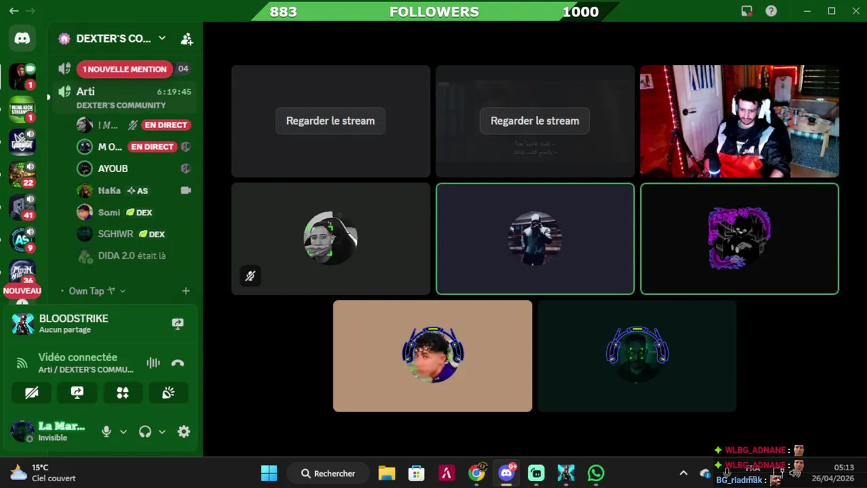Open the weather widget 15°C Ciel couvert
The height and width of the screenshot is (488, 867).
coord(43,473)
